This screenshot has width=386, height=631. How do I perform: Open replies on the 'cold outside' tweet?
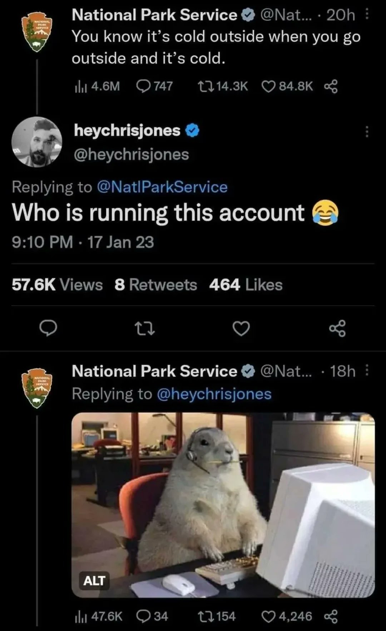coord(144,86)
